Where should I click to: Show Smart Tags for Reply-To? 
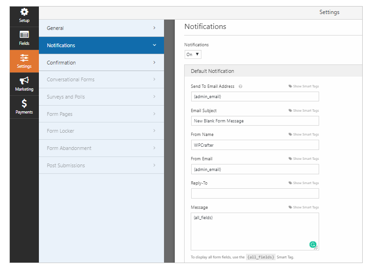click(304, 183)
